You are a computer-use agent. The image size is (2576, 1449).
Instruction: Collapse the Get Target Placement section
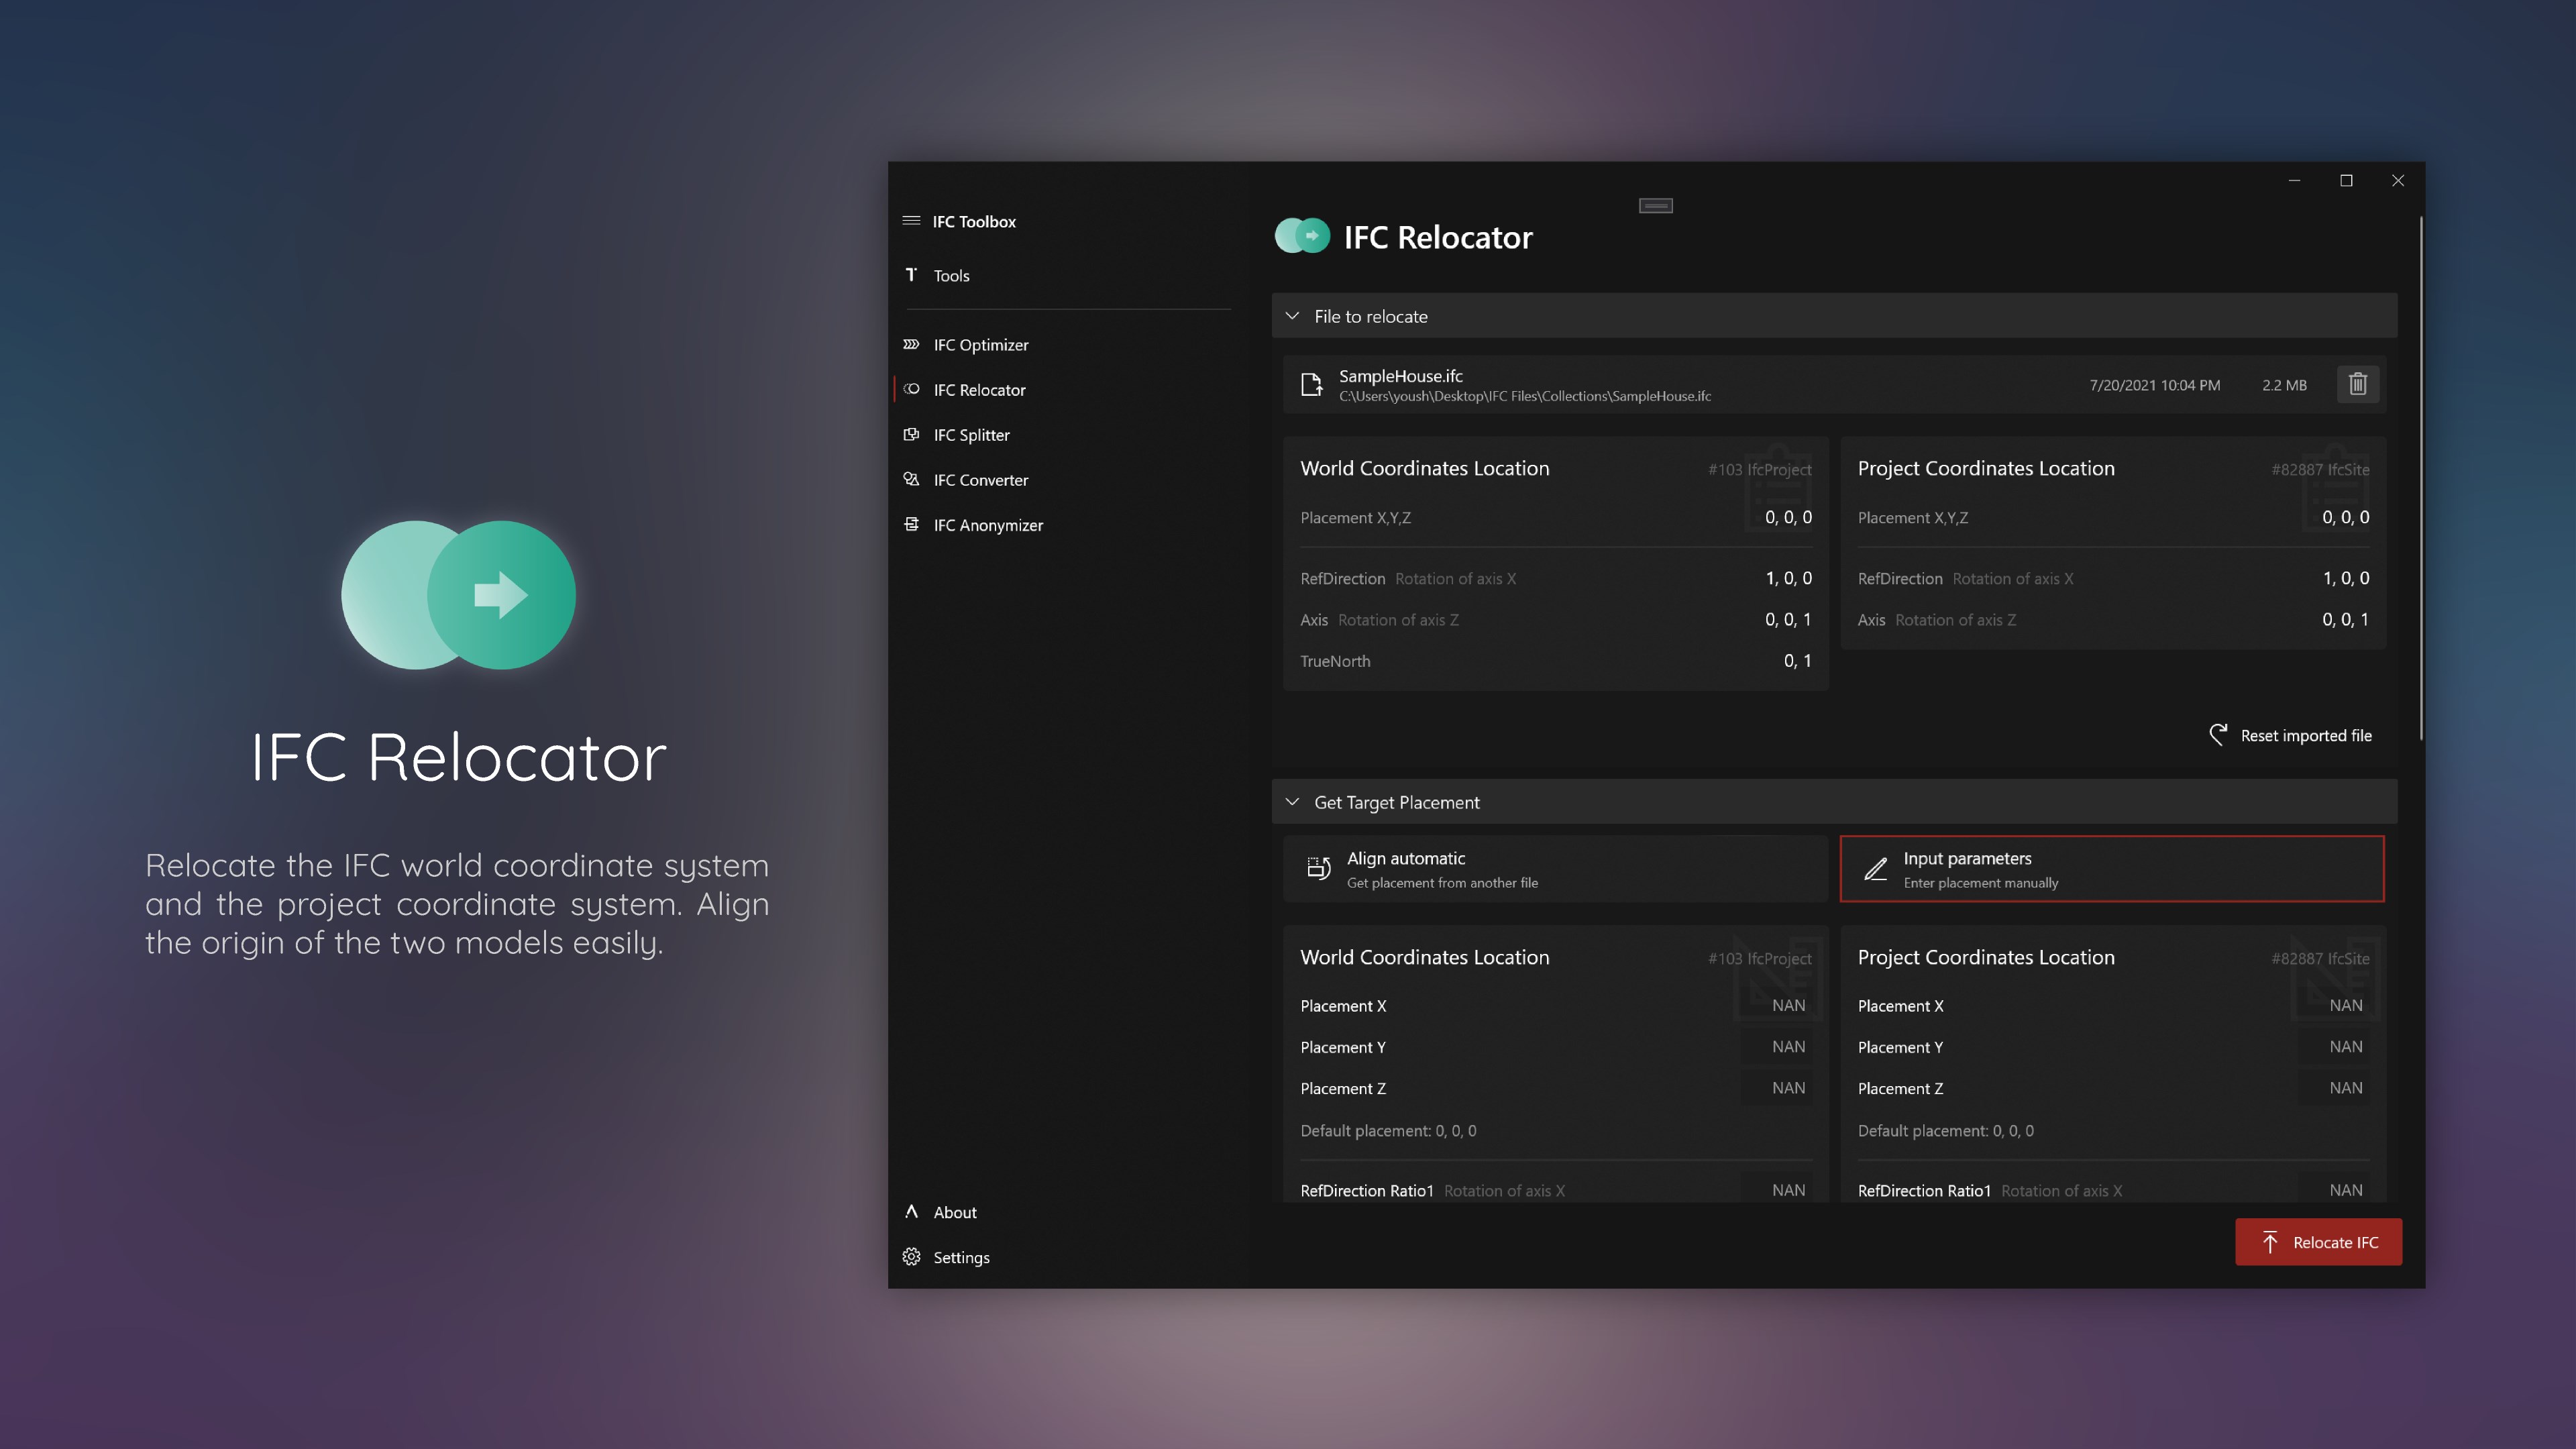pyautogui.click(x=1292, y=802)
